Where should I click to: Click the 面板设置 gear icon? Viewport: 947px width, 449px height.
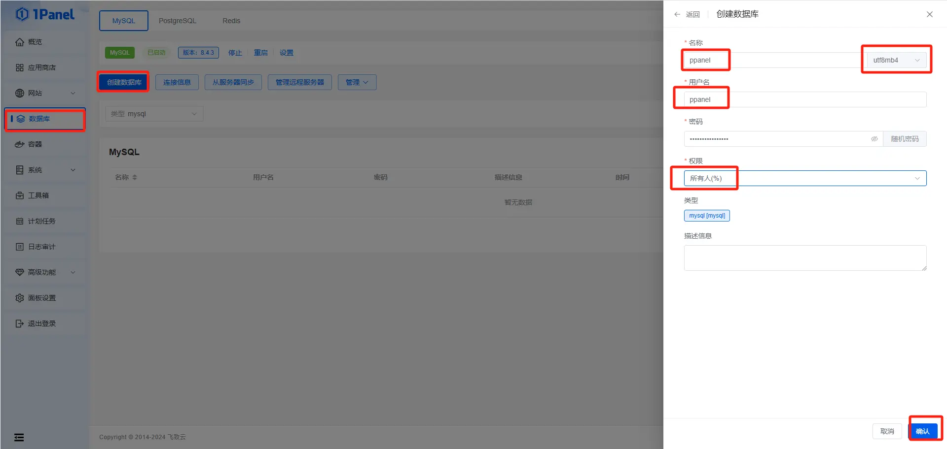pyautogui.click(x=20, y=298)
